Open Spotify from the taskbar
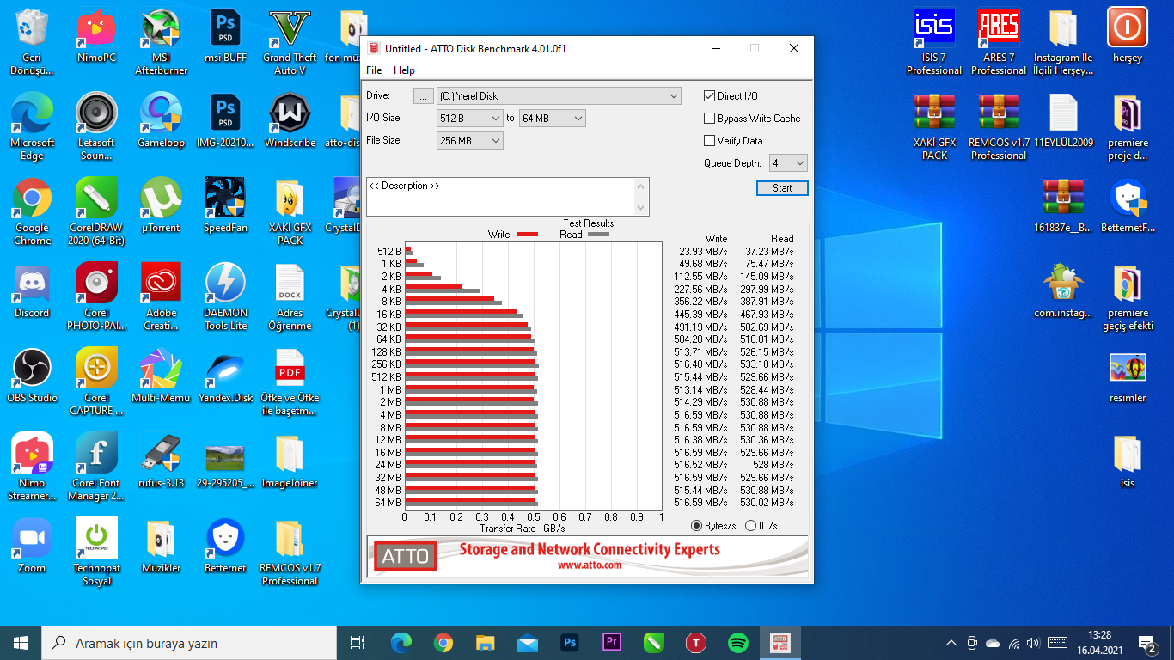 tap(737, 642)
